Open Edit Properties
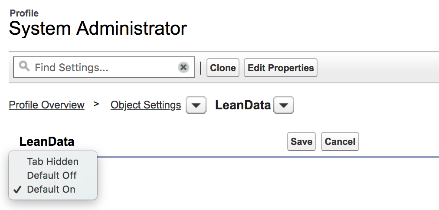Viewport: 439px width, 210px height. coord(281,68)
